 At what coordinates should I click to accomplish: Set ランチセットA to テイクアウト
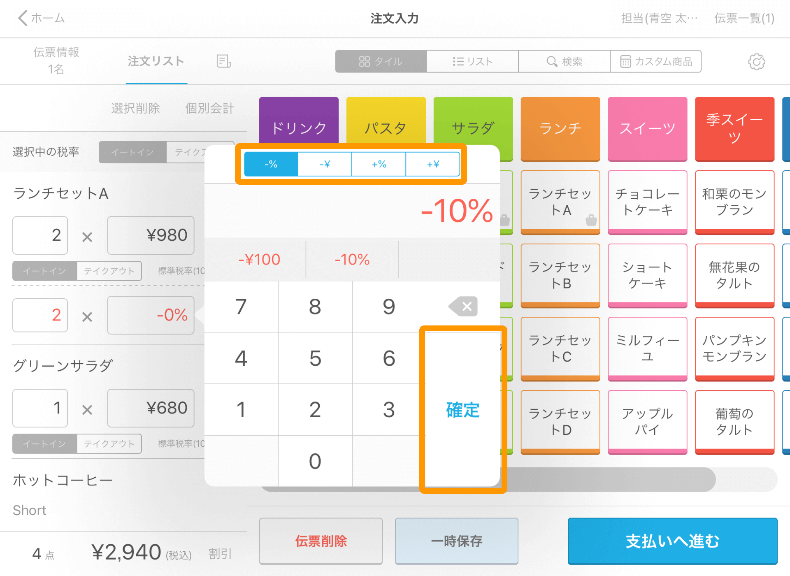(x=109, y=271)
